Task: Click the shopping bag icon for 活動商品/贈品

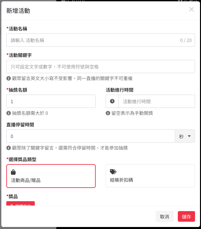Action: click(13, 172)
